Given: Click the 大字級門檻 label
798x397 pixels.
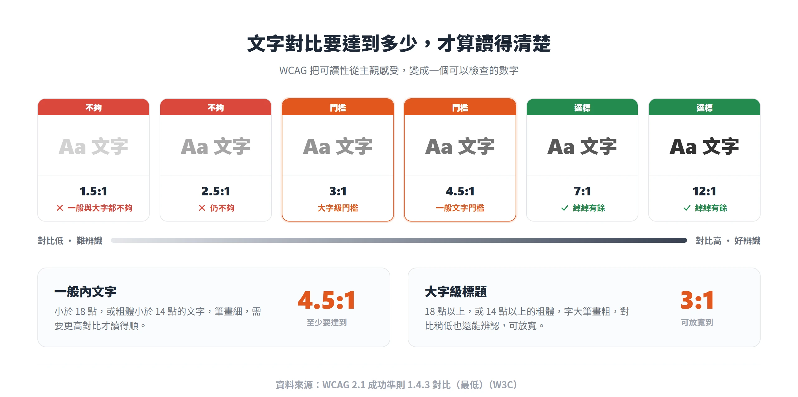Looking at the screenshot, I should coord(338,208).
